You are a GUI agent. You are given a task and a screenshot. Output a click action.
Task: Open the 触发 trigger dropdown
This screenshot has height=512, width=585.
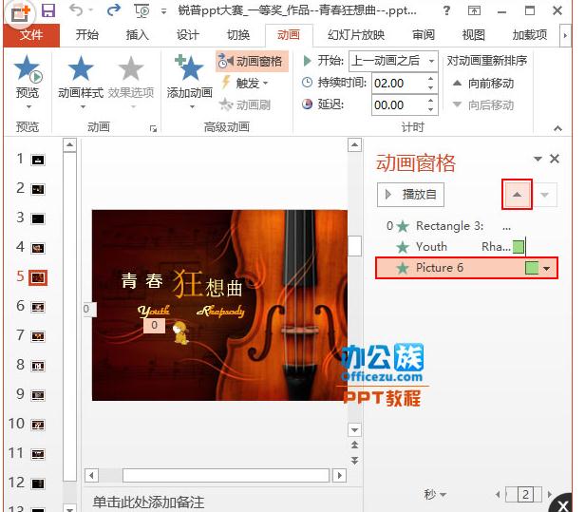[x=246, y=83]
